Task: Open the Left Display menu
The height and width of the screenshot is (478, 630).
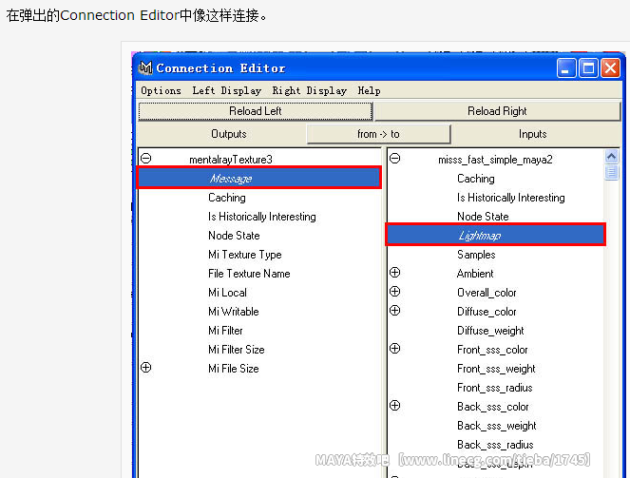Action: point(226,91)
